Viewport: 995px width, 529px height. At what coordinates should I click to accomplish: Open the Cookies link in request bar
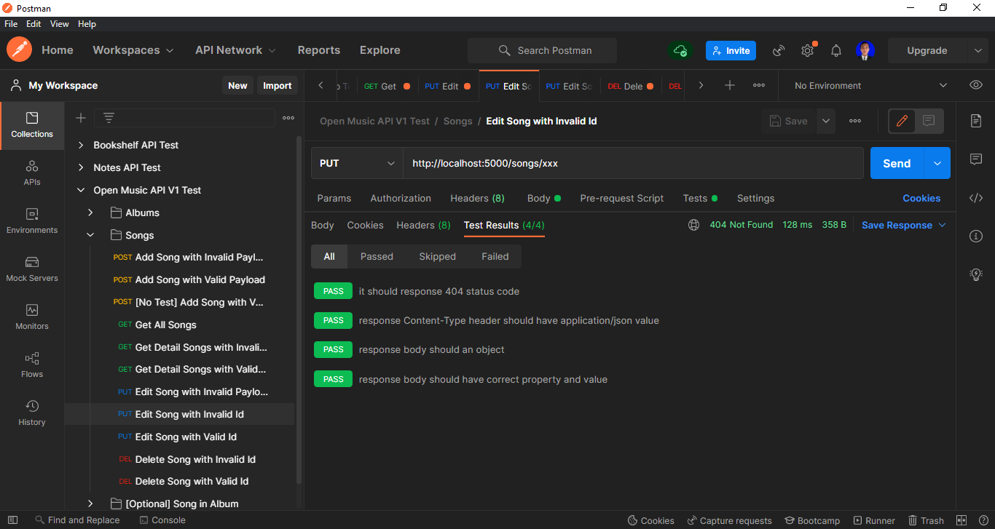(x=921, y=198)
